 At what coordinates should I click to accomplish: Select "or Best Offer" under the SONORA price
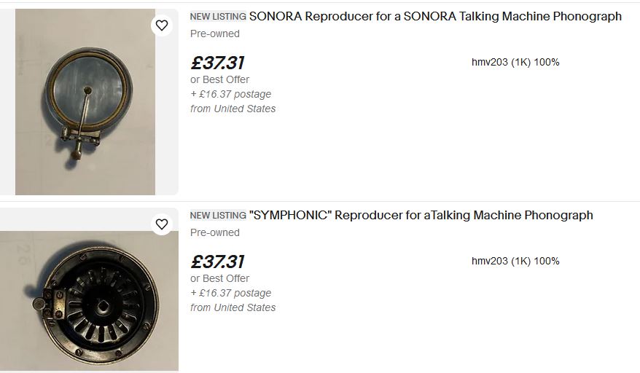[220, 79]
